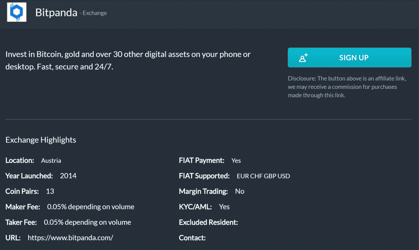Click the Contact label

(192, 238)
